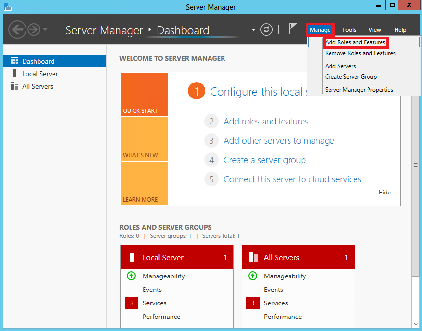Open the navigation history dropdown arrow
The image size is (422, 331).
45,29
